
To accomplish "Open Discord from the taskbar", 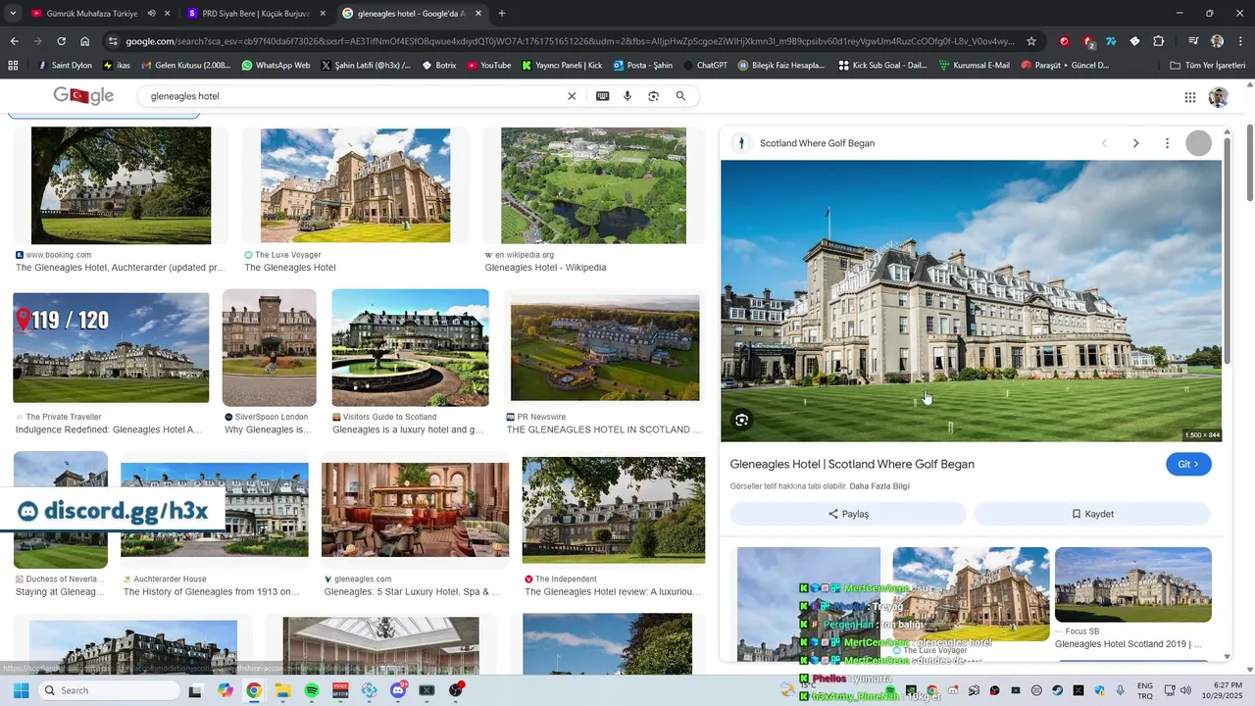I will [398, 690].
